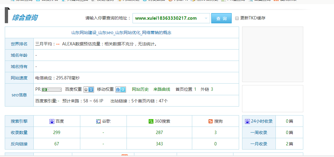
Task: Open the site title link 山东网站建设
Action: (121, 33)
